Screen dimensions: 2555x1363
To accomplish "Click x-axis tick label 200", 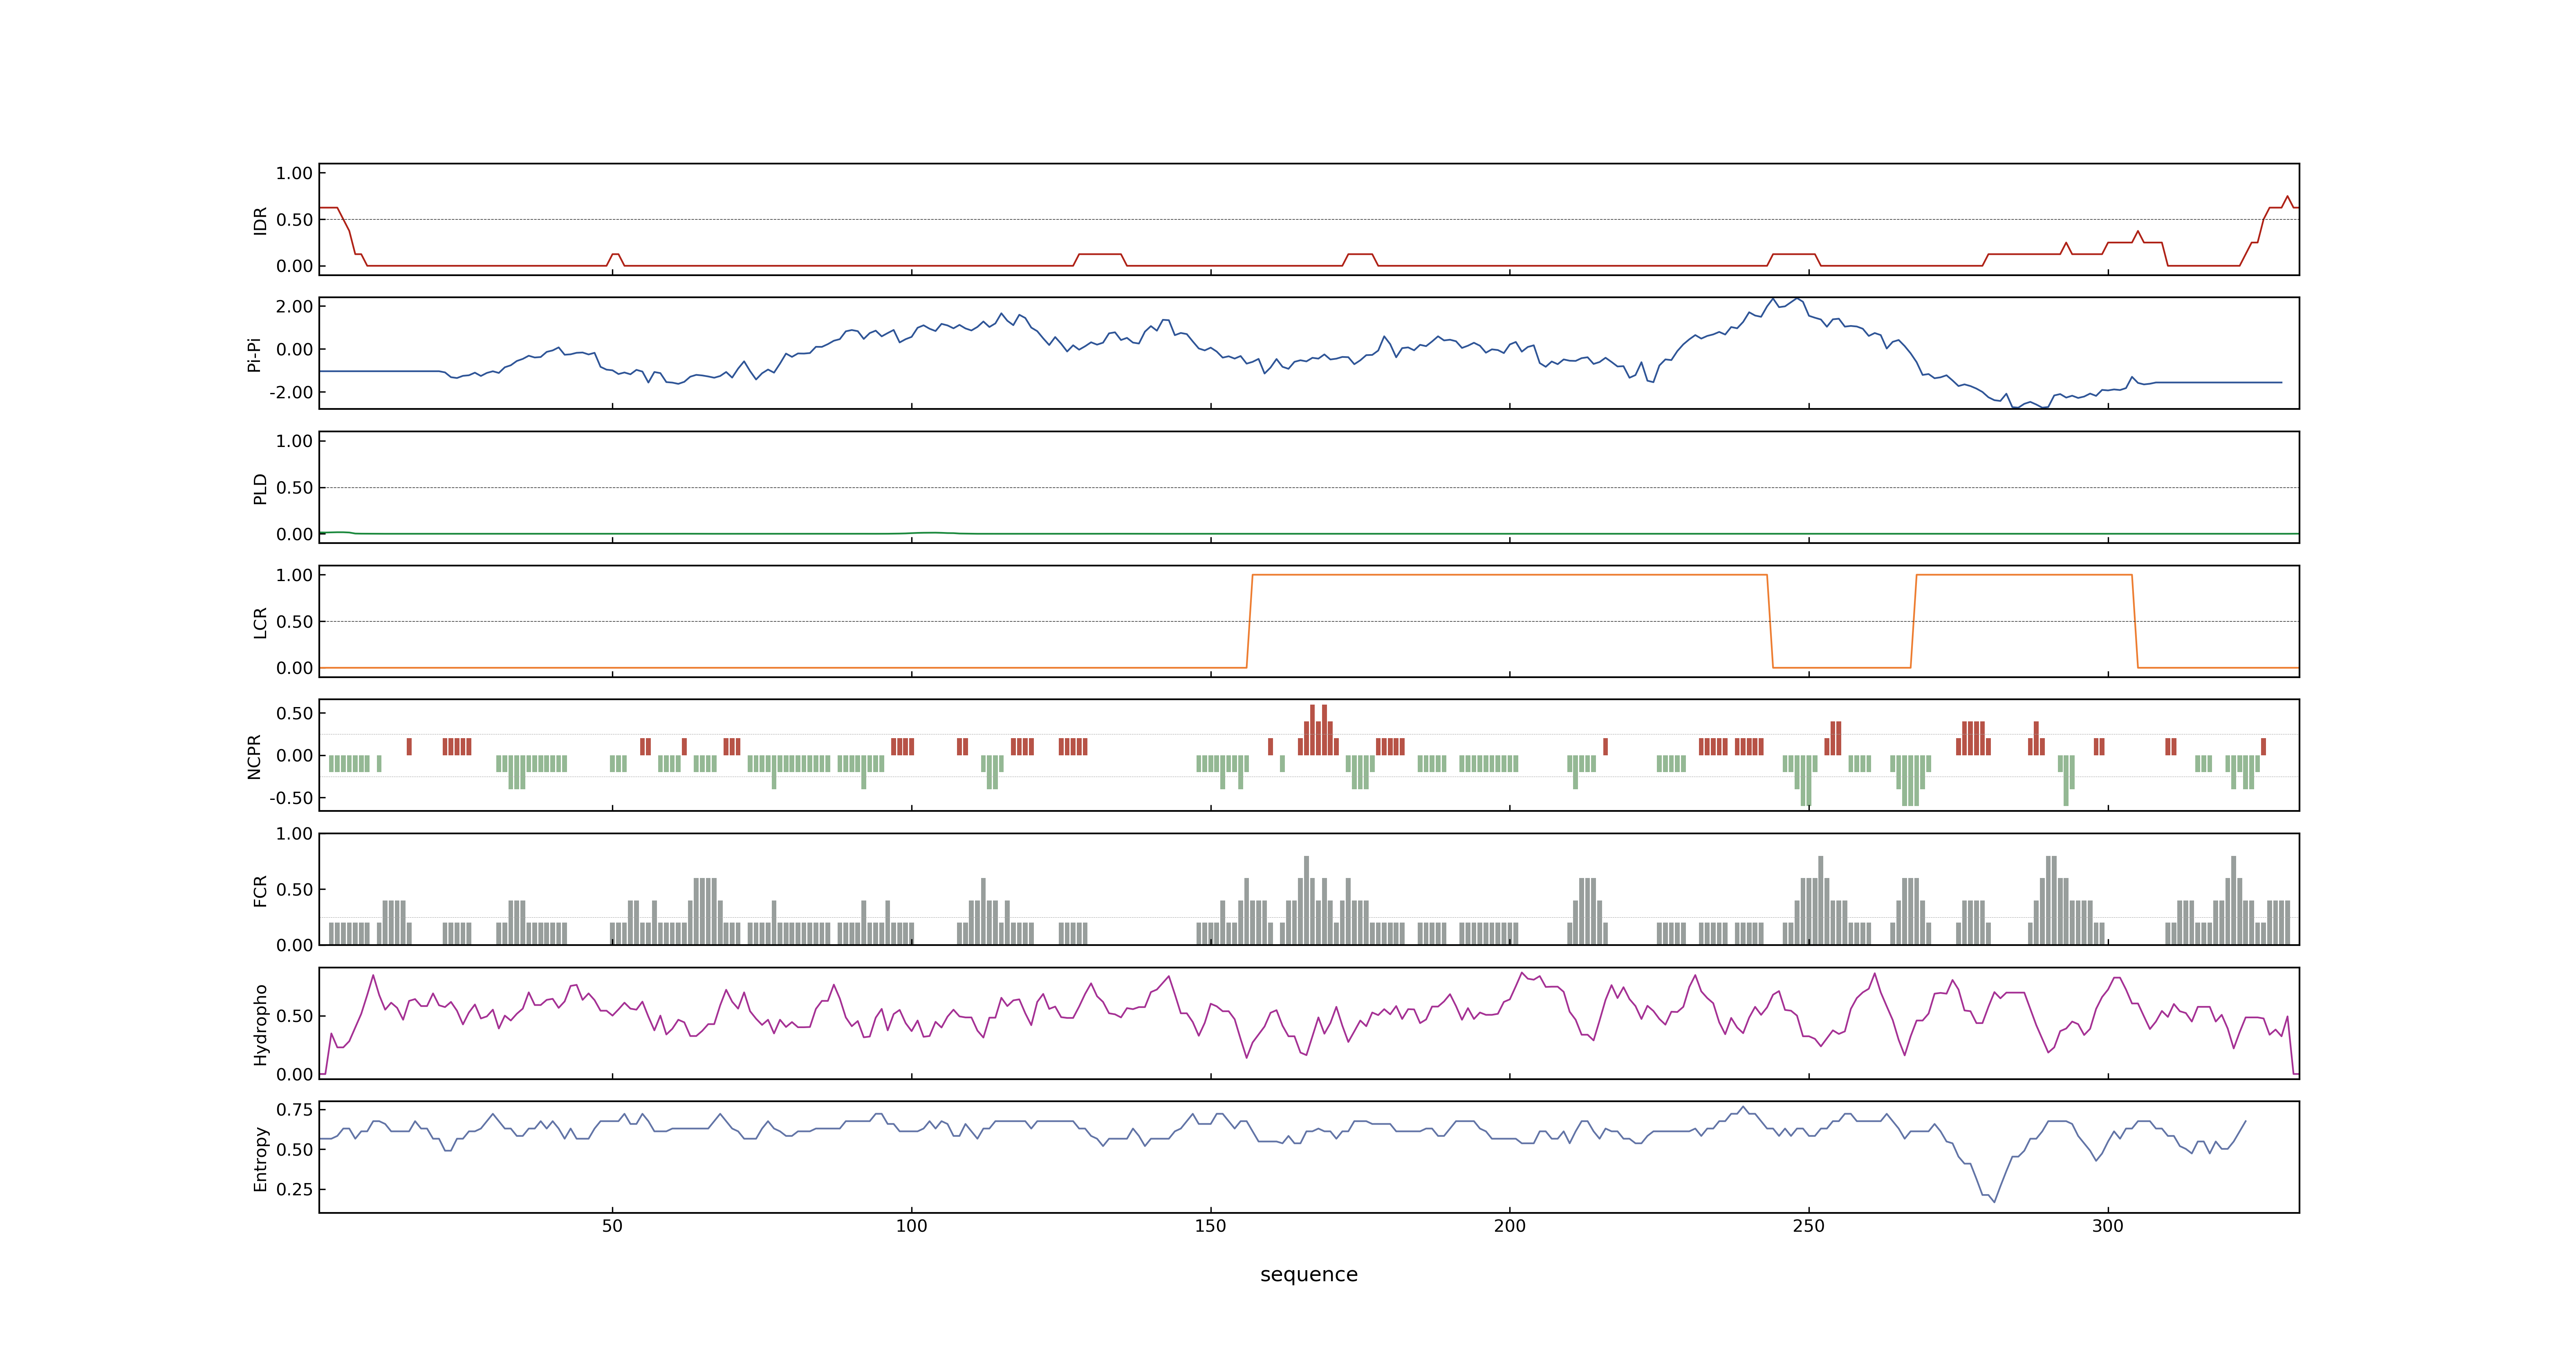I will coord(1510,1226).
